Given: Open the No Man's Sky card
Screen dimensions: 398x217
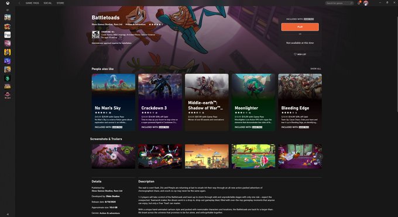Looking at the screenshot, I should [114, 102].
